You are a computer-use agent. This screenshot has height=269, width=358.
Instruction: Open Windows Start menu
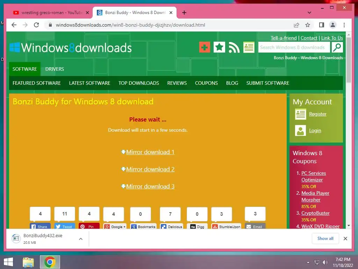pos(8,262)
